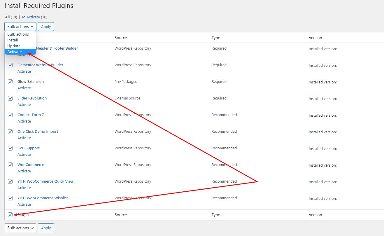Viewport: 384px width, 236px height.
Task: Toggle One Click Demo Import checkbox
Action: coord(10,132)
